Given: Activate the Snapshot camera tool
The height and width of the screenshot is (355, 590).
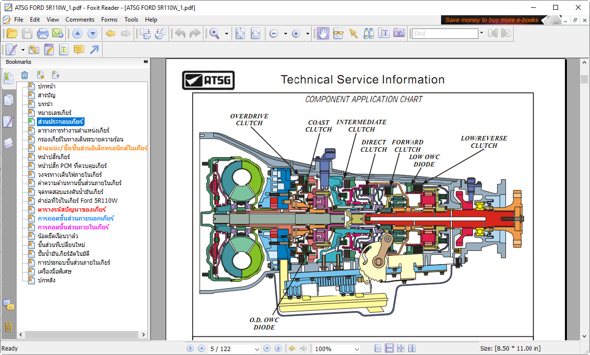Looking at the screenshot, I should 399,33.
